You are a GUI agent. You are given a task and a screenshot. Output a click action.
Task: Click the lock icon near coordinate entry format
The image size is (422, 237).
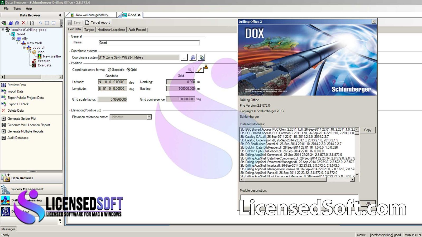tap(206, 67)
